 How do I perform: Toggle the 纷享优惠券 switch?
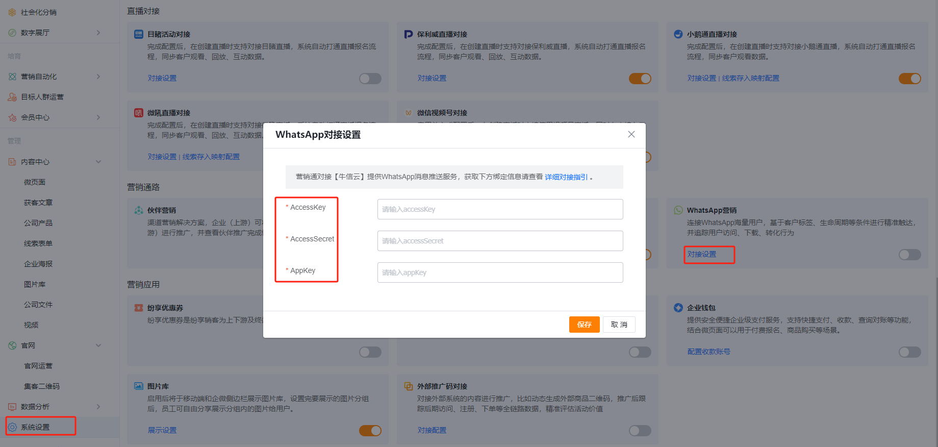(x=370, y=352)
